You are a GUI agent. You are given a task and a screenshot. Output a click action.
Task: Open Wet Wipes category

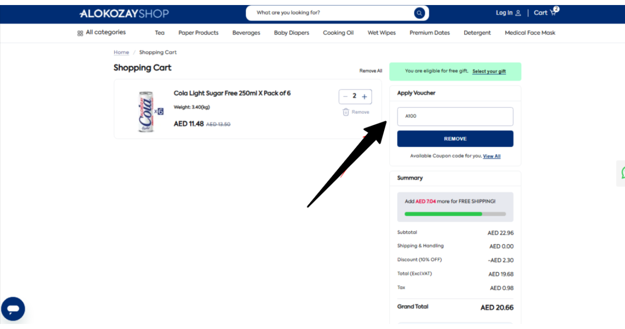coord(381,33)
